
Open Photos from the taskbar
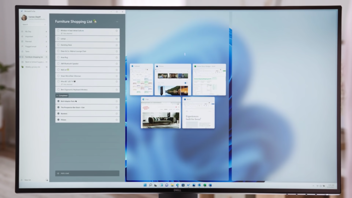[x=194, y=185]
